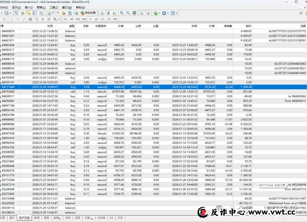Switch chart to H4 timeframe
Image resolution: width=307 pixels, height=222 pixels.
tap(96, 19)
